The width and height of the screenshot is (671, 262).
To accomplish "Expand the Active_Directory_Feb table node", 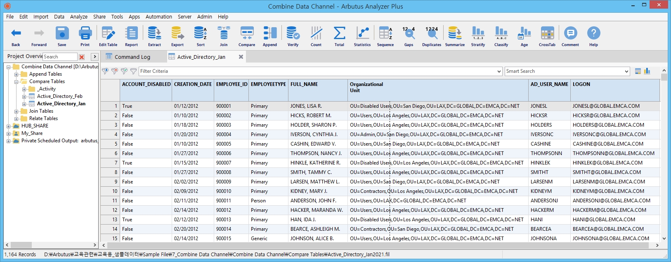I will pyautogui.click(x=24, y=97).
